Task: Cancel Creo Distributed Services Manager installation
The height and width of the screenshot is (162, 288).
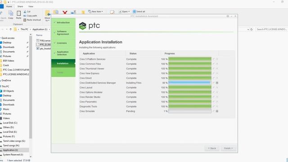Action: tap(217, 83)
